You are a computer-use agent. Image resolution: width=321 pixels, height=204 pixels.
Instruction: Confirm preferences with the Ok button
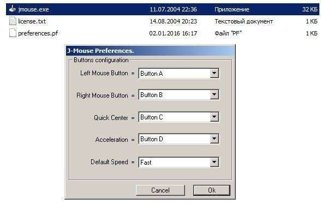coord(212,190)
